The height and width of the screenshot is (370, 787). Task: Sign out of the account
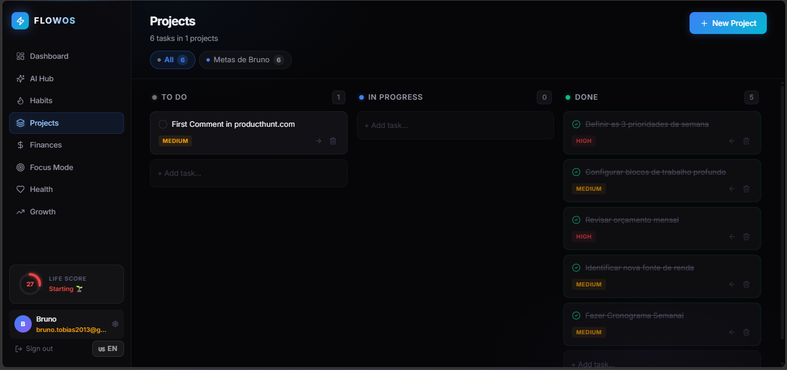pos(34,349)
